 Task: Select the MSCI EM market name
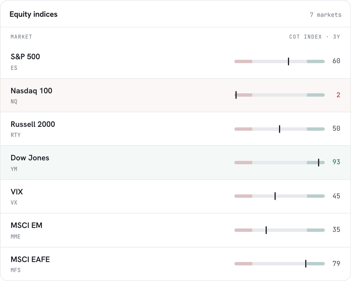(27, 225)
